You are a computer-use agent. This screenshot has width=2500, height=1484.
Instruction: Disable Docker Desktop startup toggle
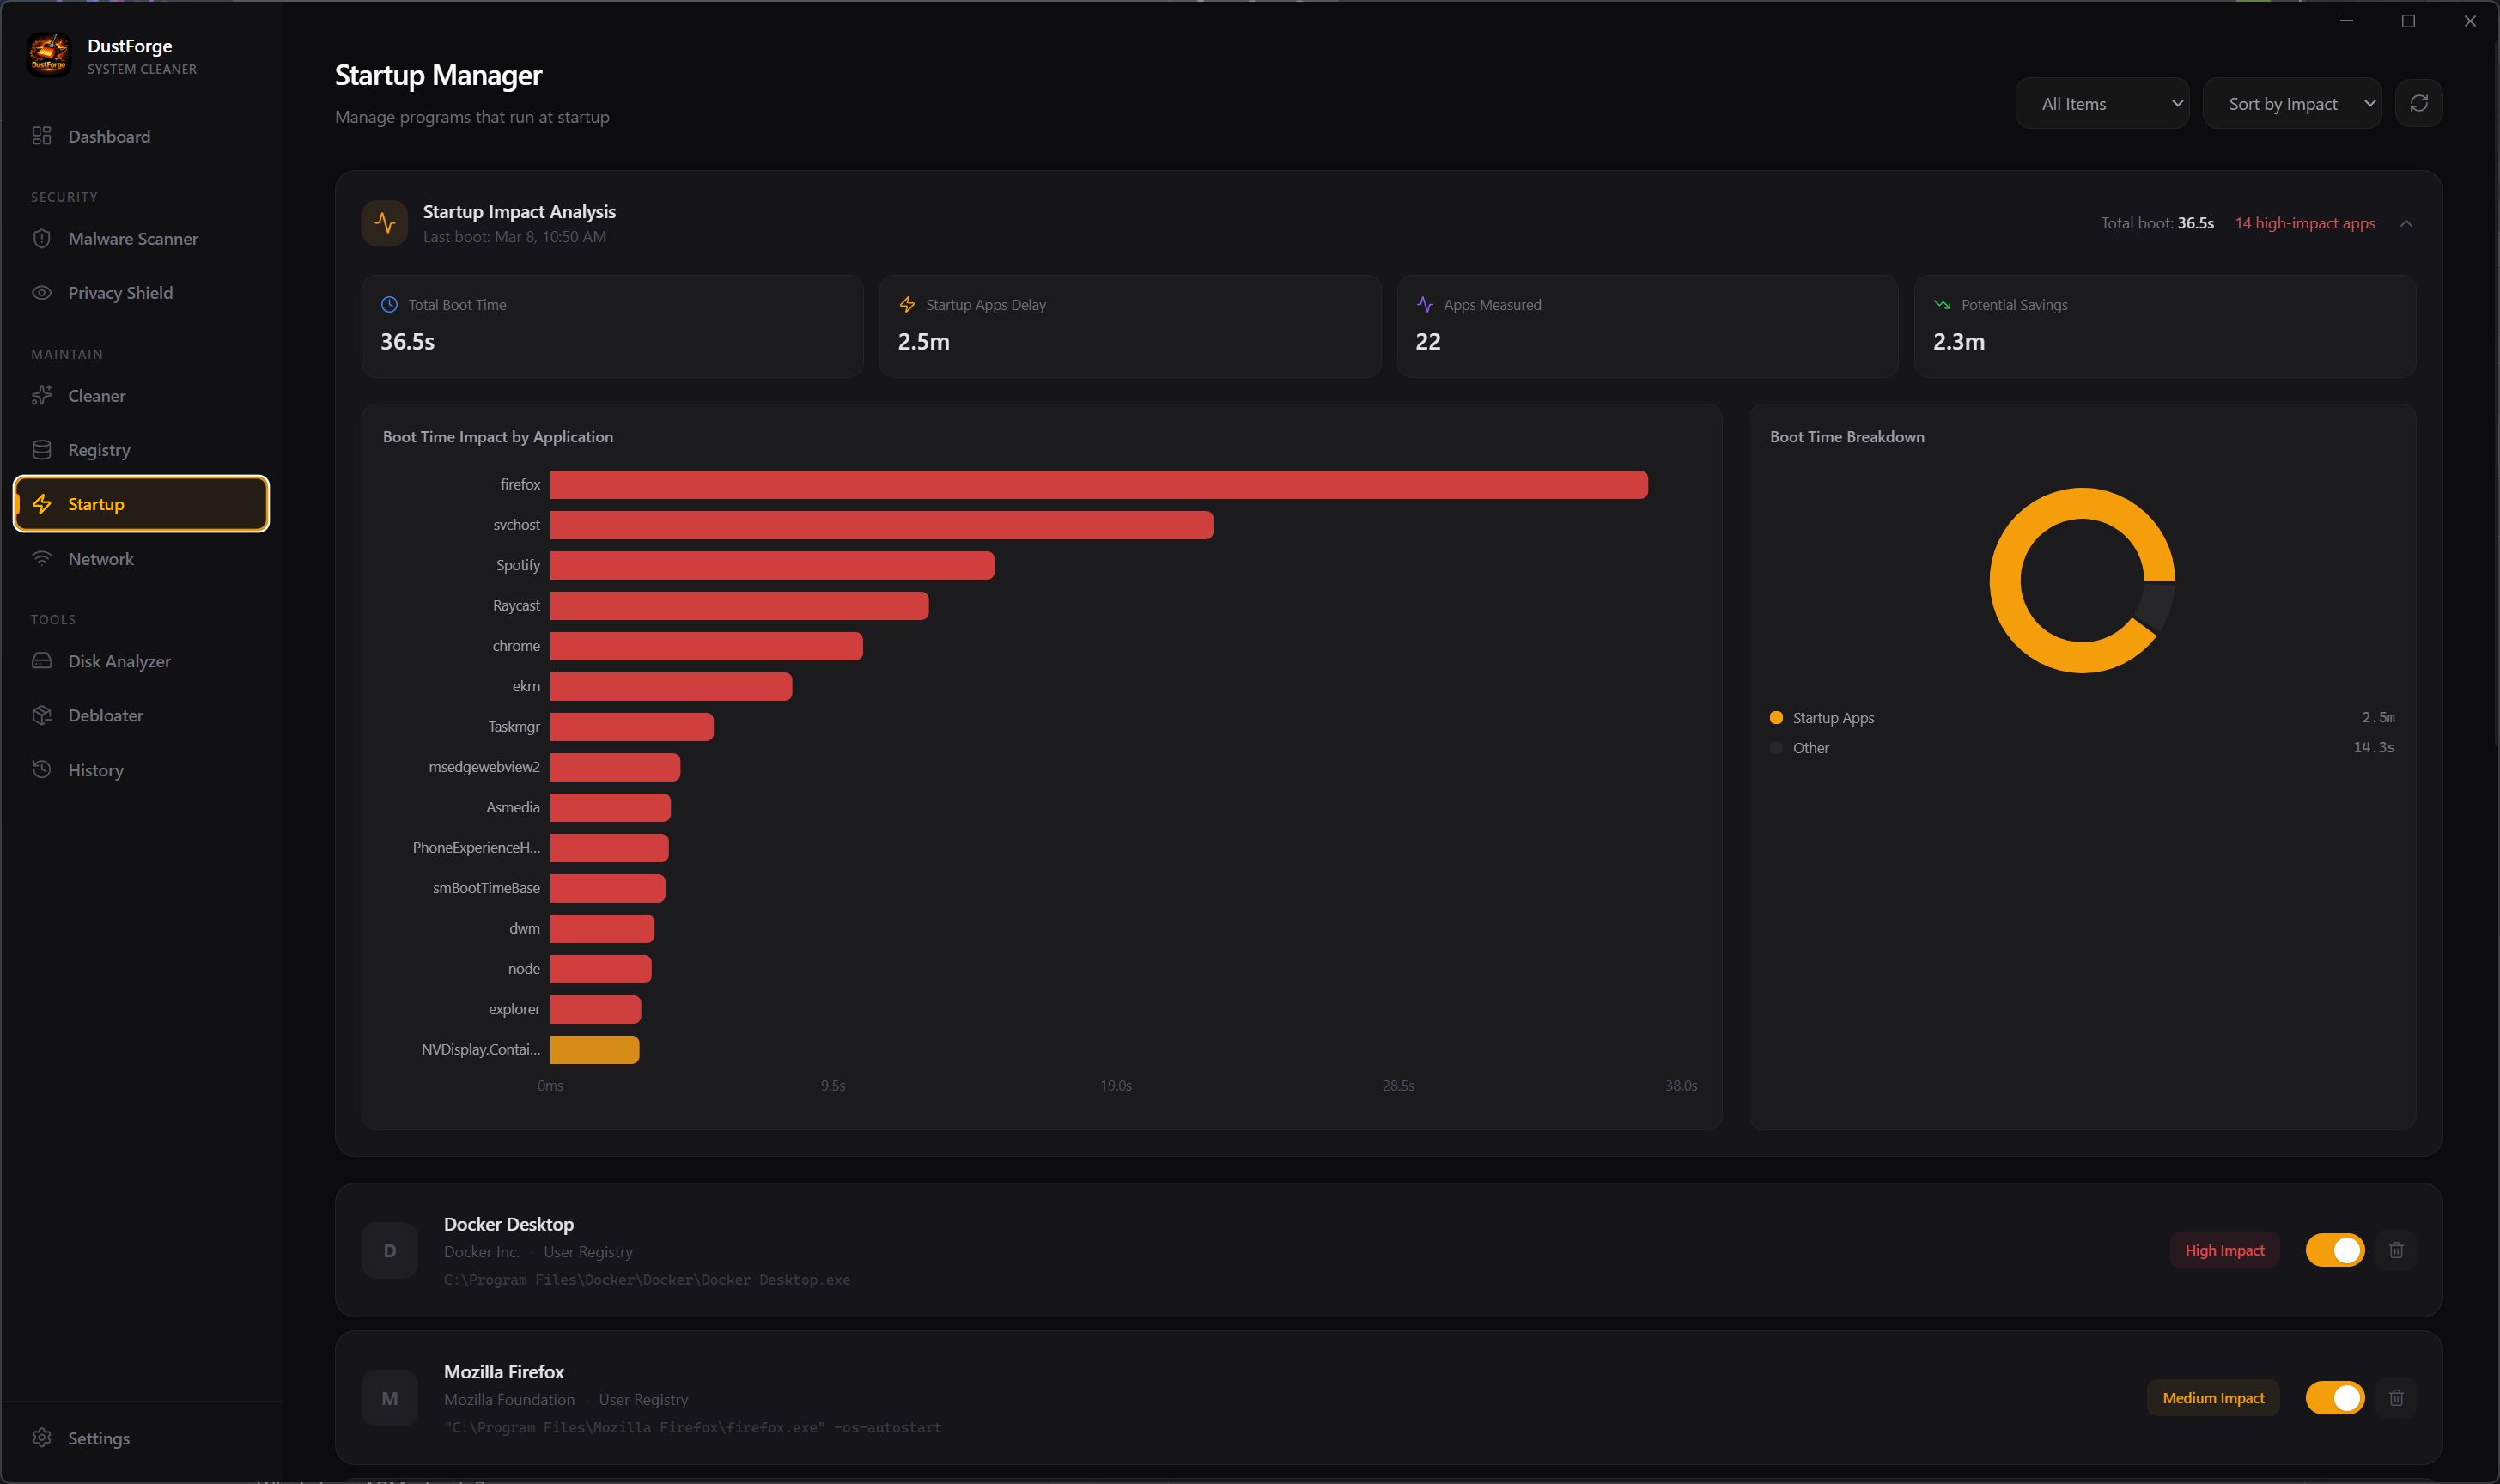[x=2334, y=1250]
